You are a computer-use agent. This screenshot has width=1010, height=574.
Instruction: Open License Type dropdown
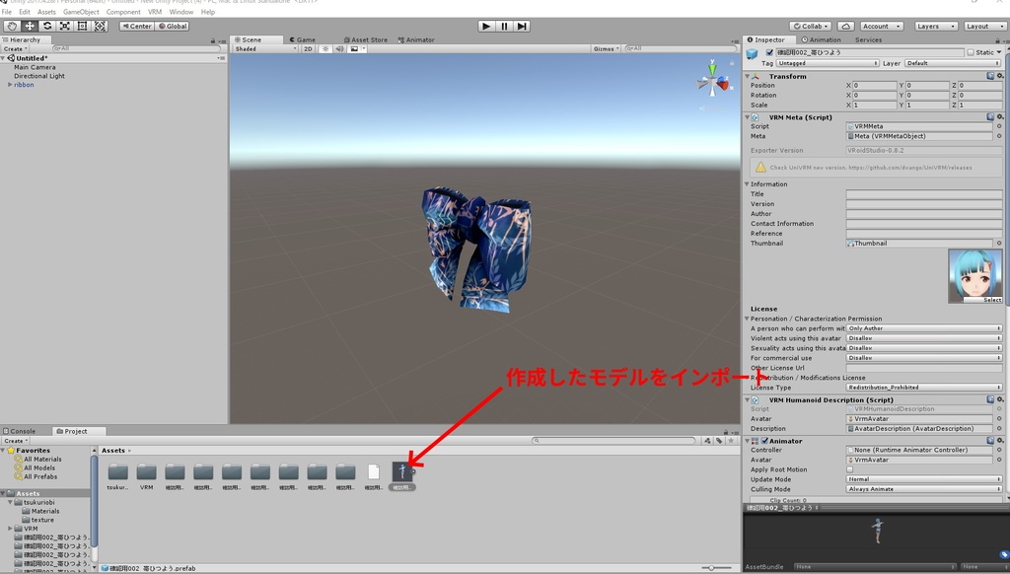pyautogui.click(x=923, y=388)
